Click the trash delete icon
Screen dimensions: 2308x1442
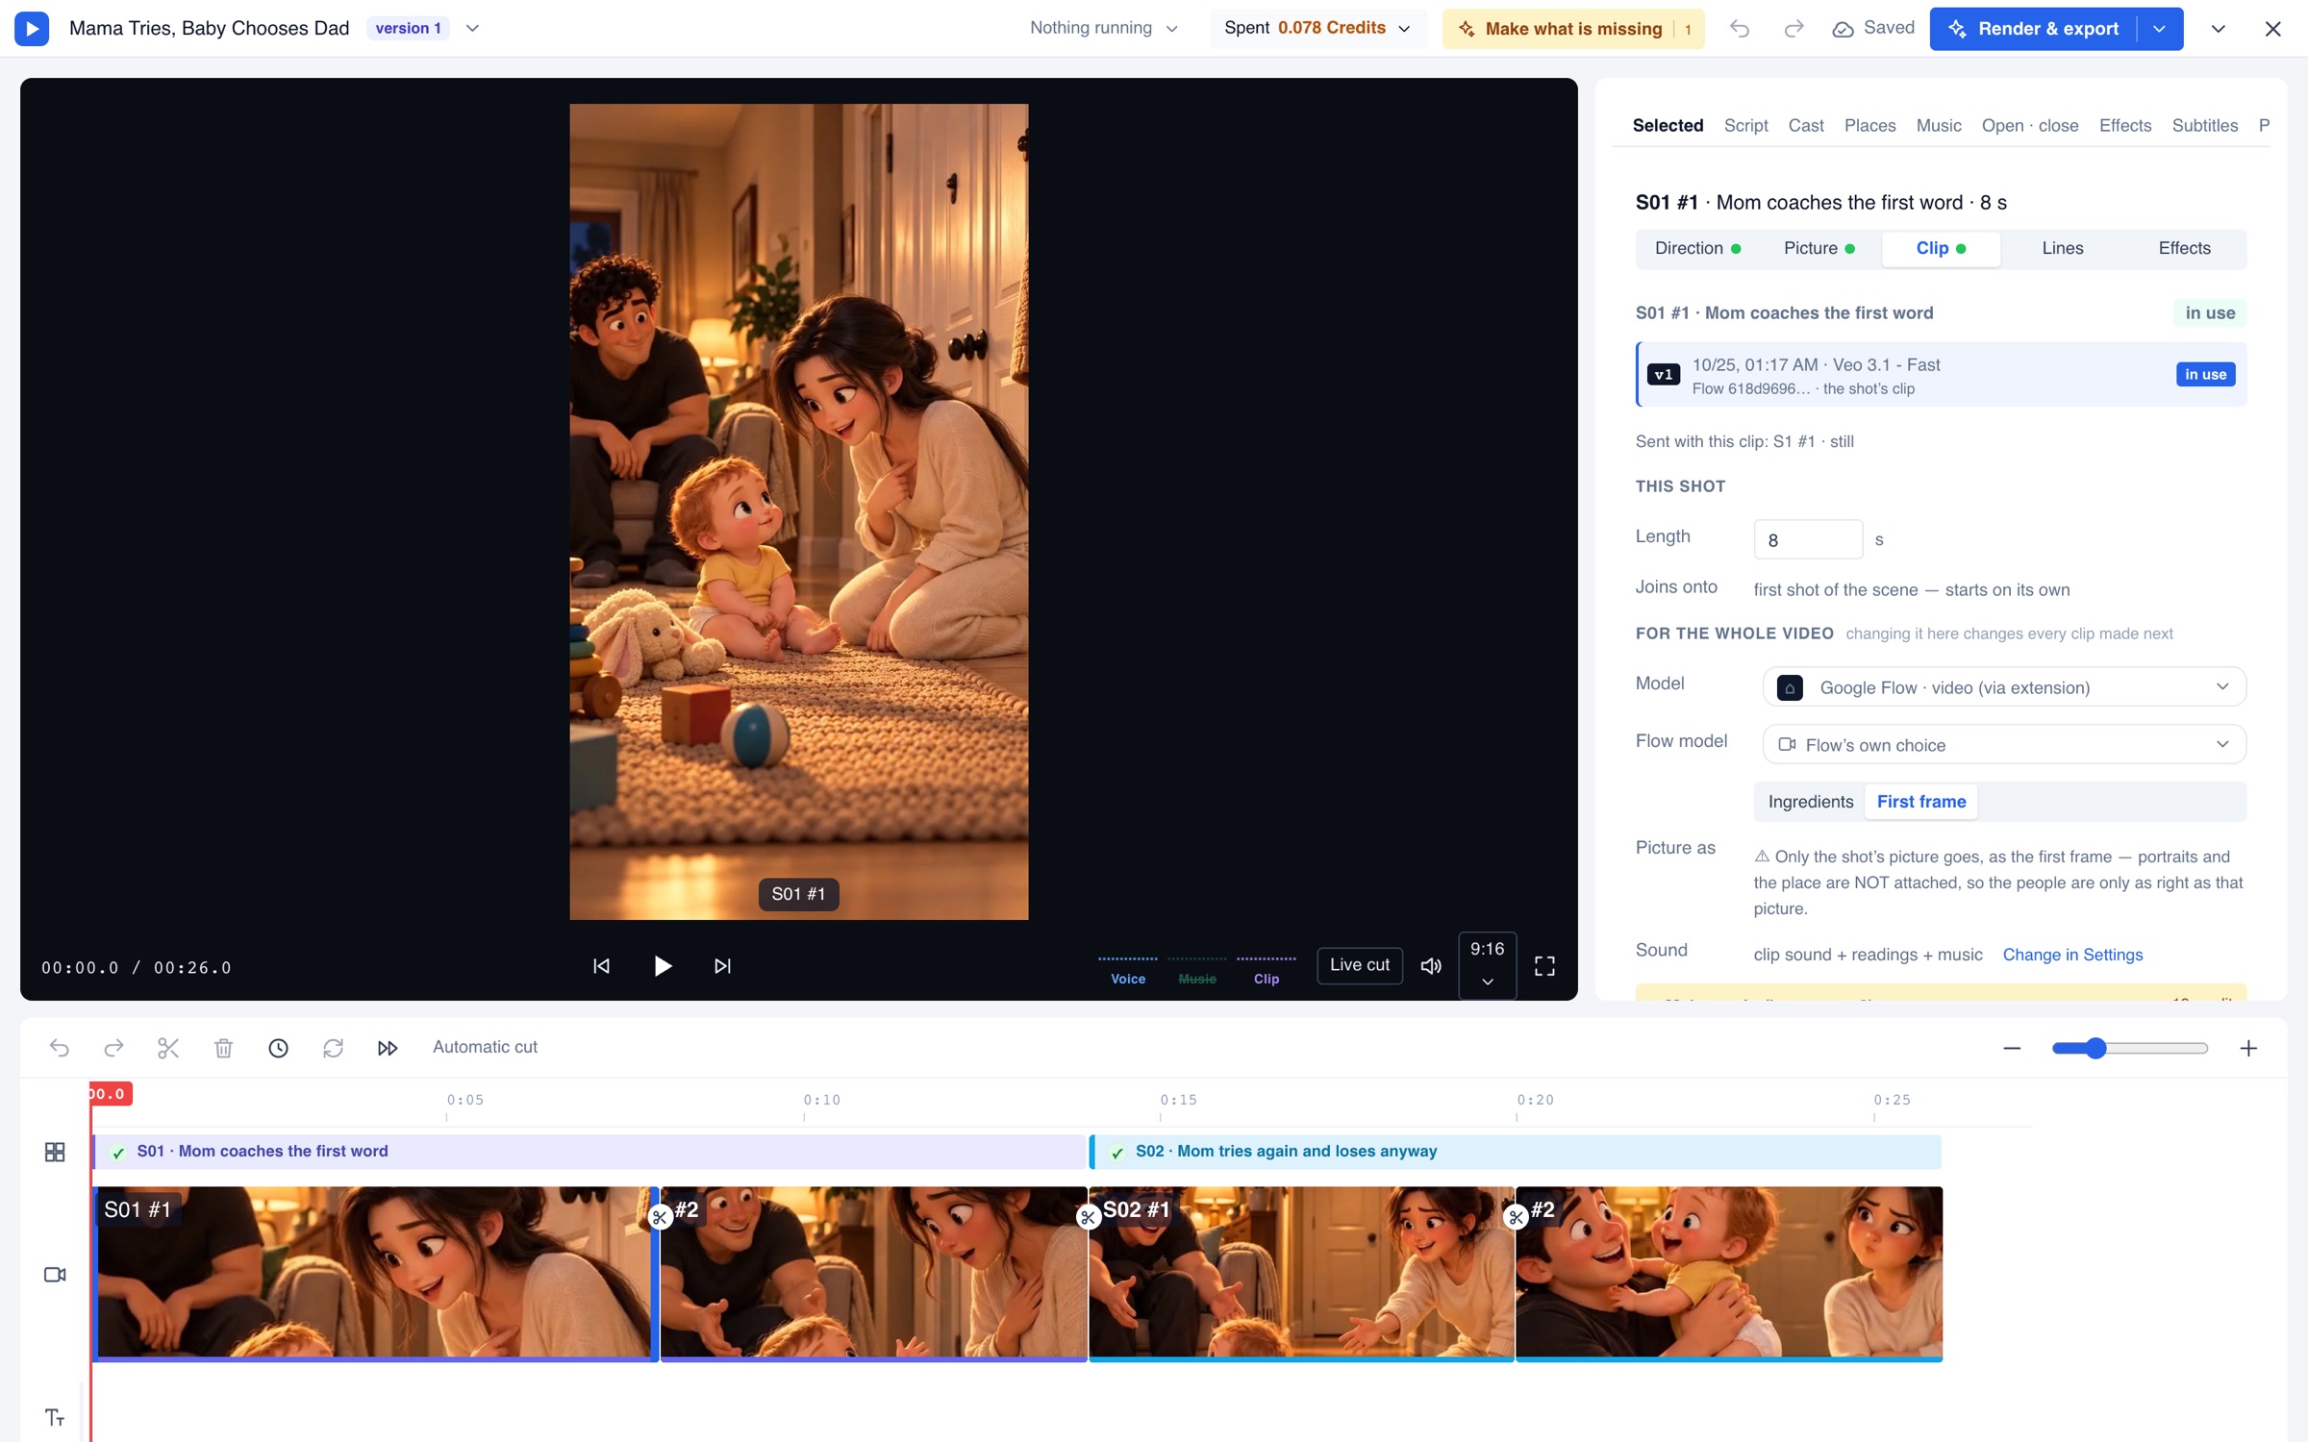[223, 1048]
